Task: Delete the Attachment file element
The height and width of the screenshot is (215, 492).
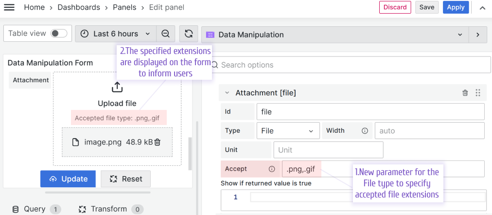Action: (465, 93)
